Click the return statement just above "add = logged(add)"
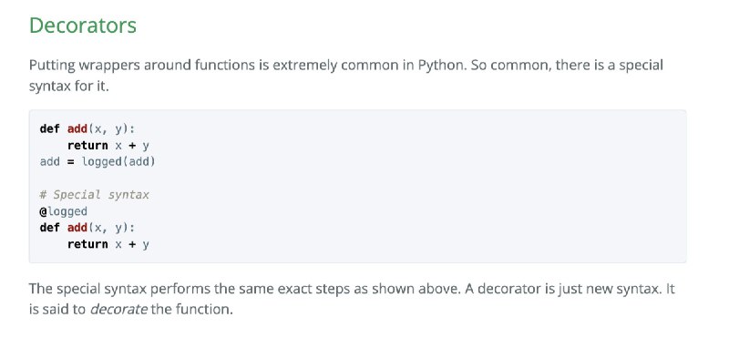The height and width of the screenshot is (338, 729). (x=108, y=146)
